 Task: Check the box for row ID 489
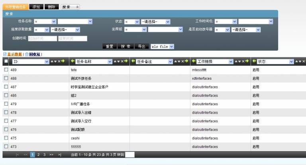(6, 70)
